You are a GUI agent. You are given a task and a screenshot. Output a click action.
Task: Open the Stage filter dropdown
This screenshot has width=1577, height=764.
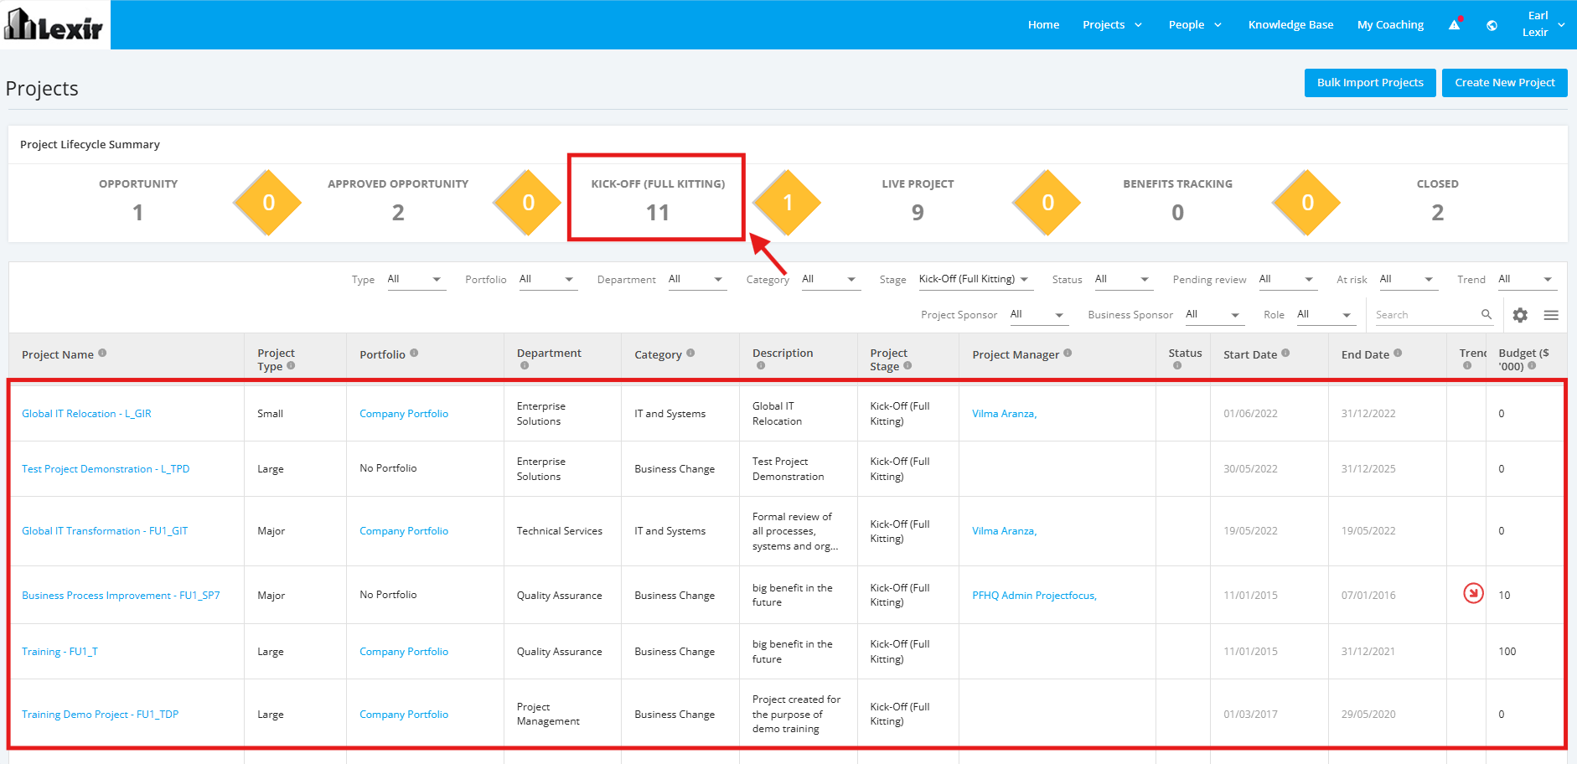coord(975,279)
